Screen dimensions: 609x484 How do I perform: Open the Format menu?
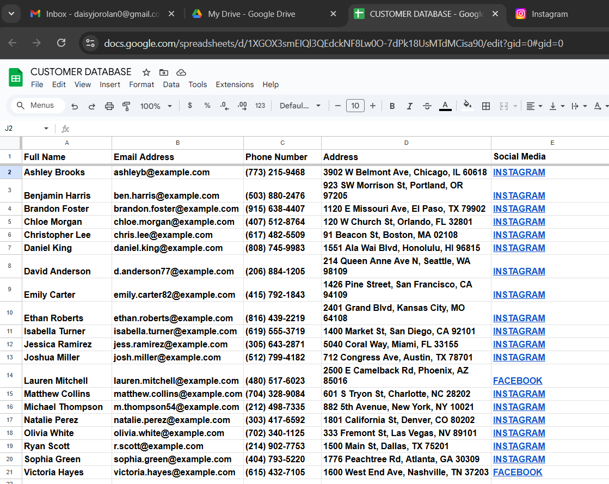[142, 84]
